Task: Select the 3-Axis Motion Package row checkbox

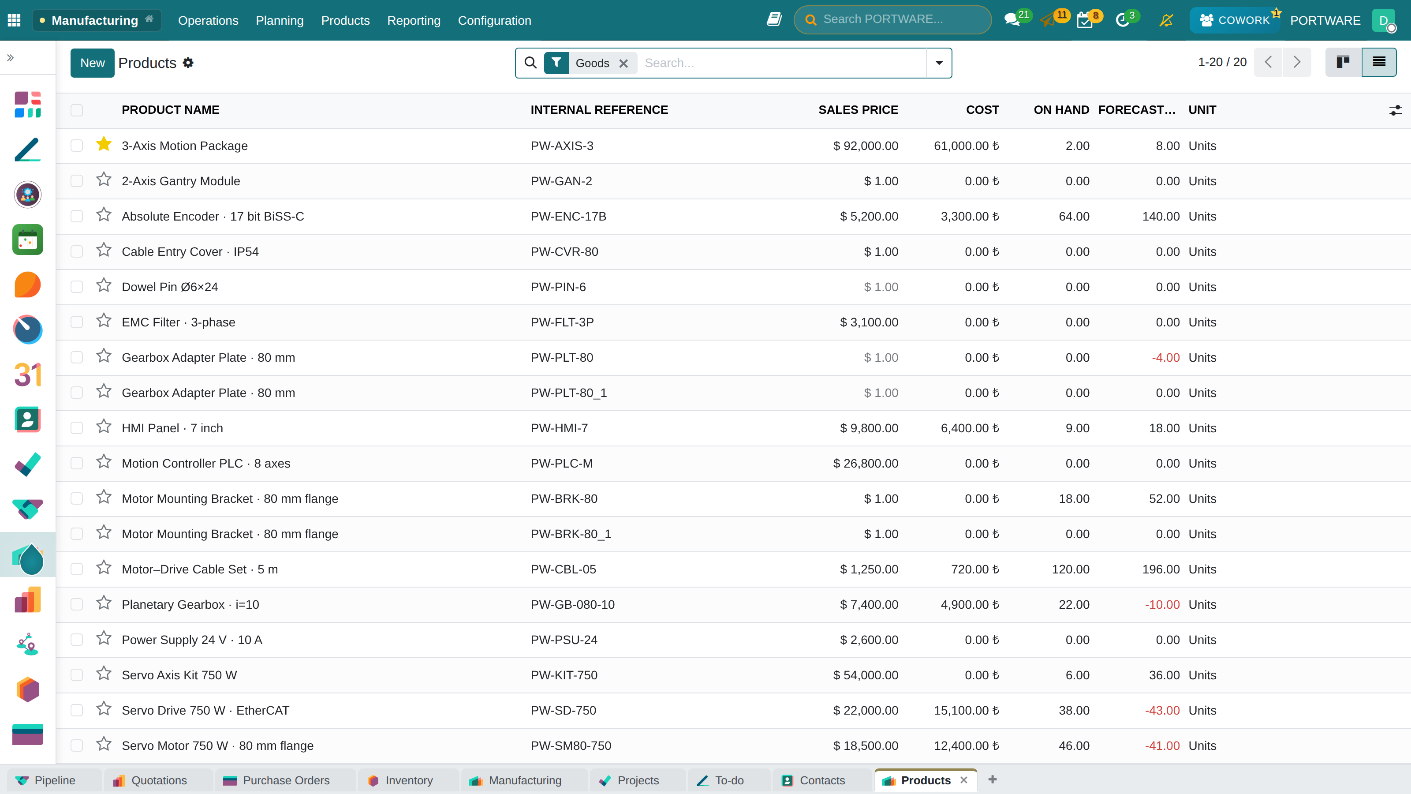Action: (x=77, y=146)
